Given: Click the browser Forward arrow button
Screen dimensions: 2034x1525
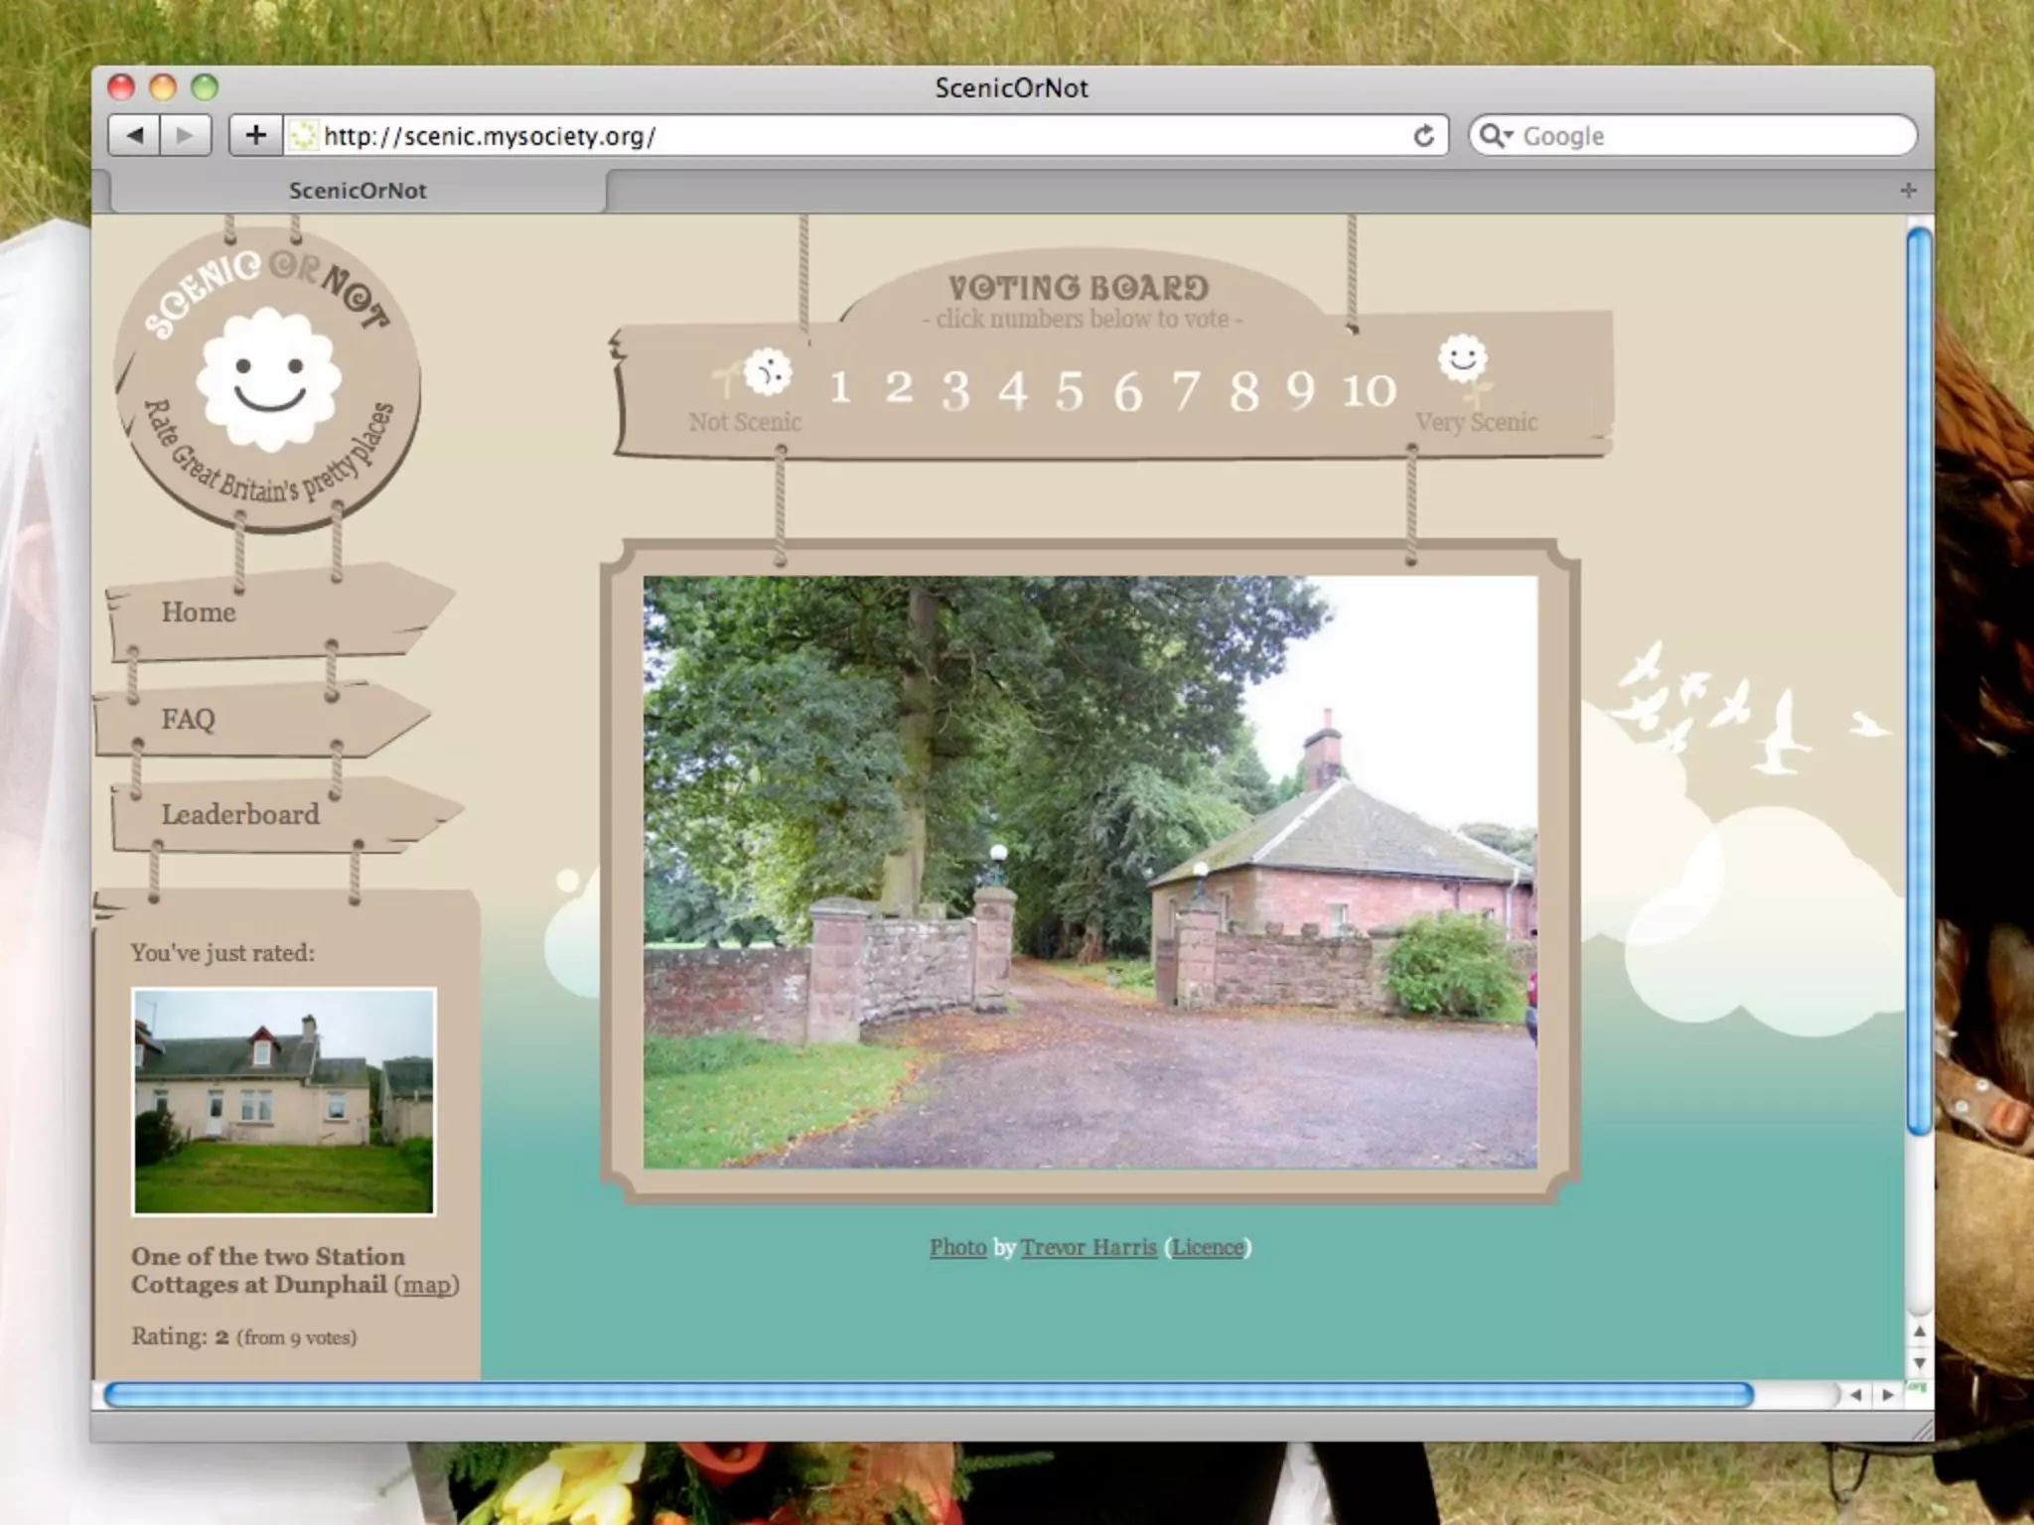Looking at the screenshot, I should tap(185, 135).
